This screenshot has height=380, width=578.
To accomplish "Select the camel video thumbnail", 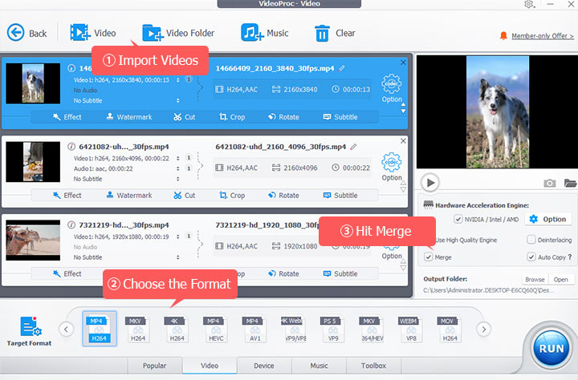I will click(33, 240).
